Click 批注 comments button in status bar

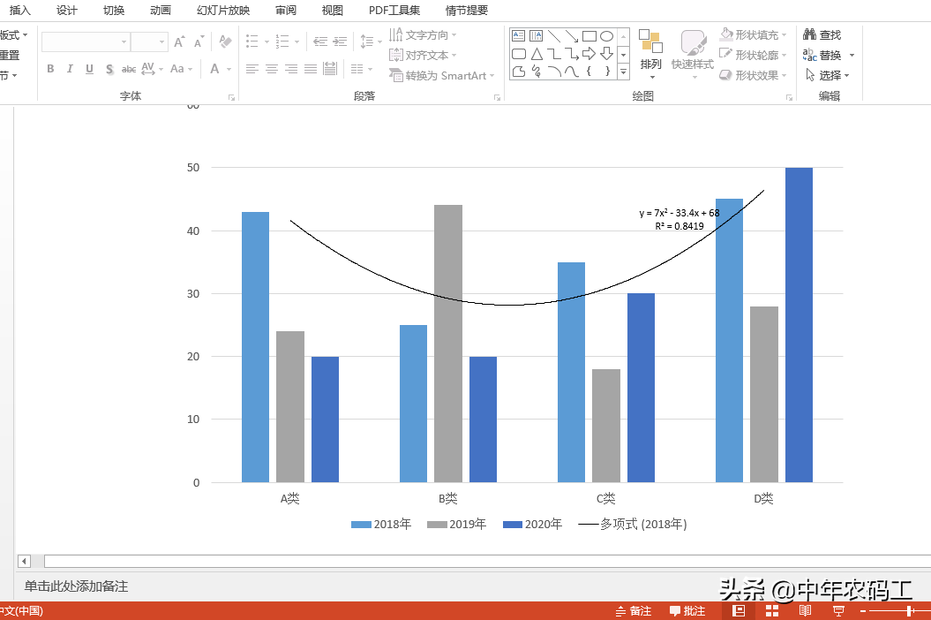tap(687, 611)
